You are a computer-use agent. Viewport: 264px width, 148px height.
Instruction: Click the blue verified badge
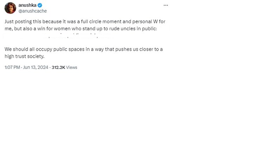click(x=40, y=5)
